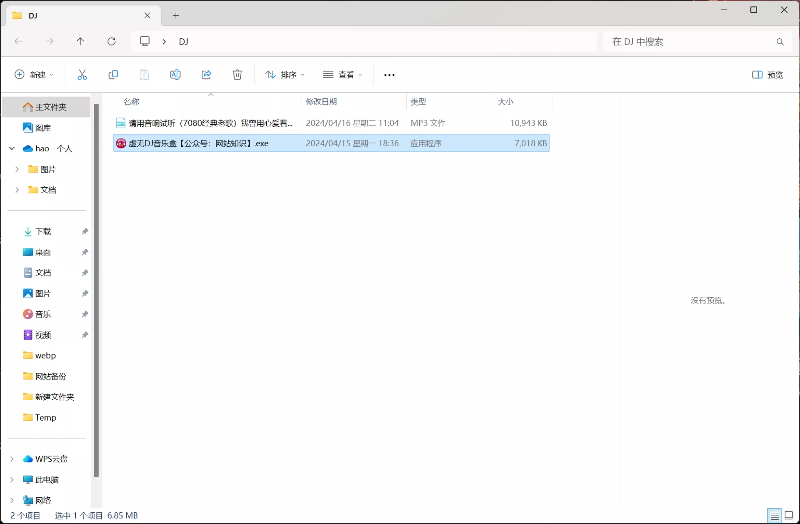Go up one folder level
800x524 pixels.
[x=80, y=41]
